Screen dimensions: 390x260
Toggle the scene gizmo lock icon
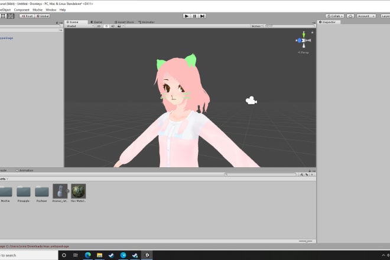click(x=312, y=32)
